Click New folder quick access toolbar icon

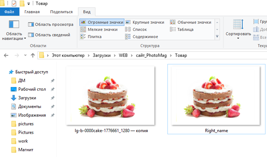(x=22, y=3)
